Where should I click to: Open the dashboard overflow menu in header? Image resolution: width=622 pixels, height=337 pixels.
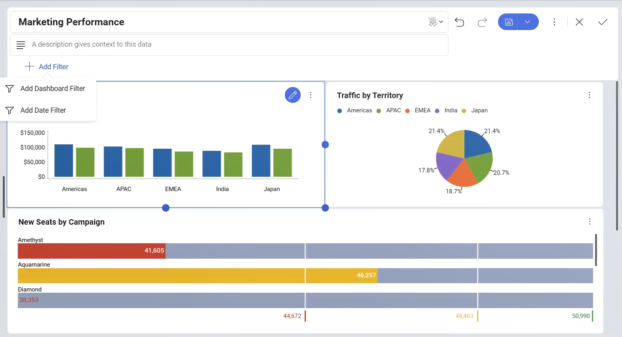(x=554, y=22)
